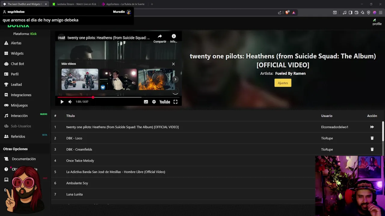Click user Elcorneadordeiwo1 in queue
Viewport: 385px width, 216px height.
[x=334, y=127]
